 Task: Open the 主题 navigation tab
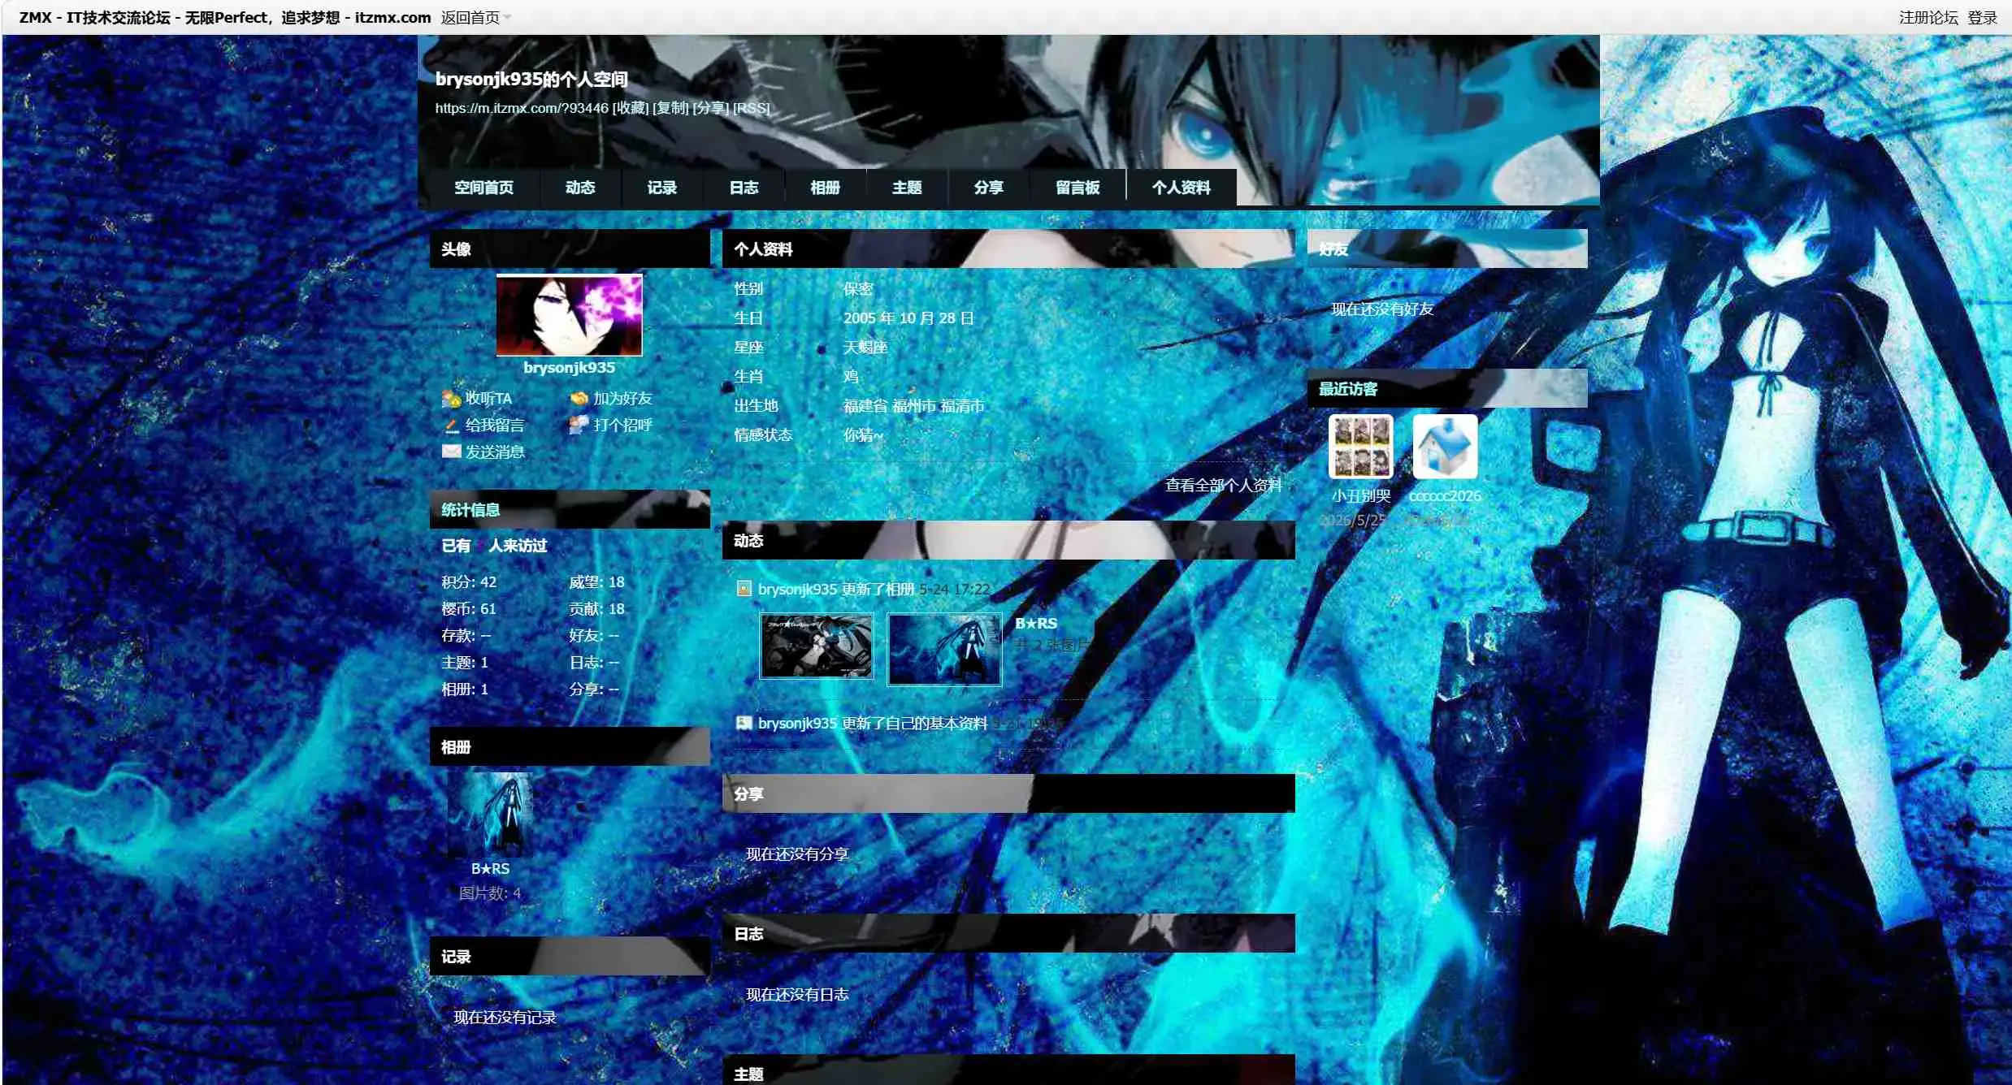[907, 188]
